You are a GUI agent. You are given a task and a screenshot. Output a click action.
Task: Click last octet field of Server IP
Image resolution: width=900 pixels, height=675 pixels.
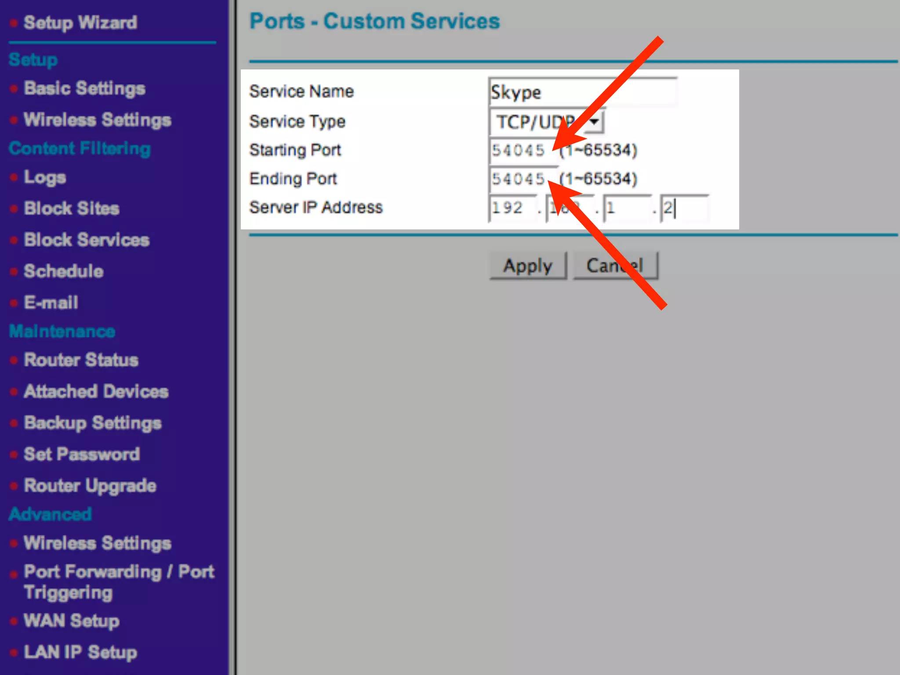click(x=684, y=207)
